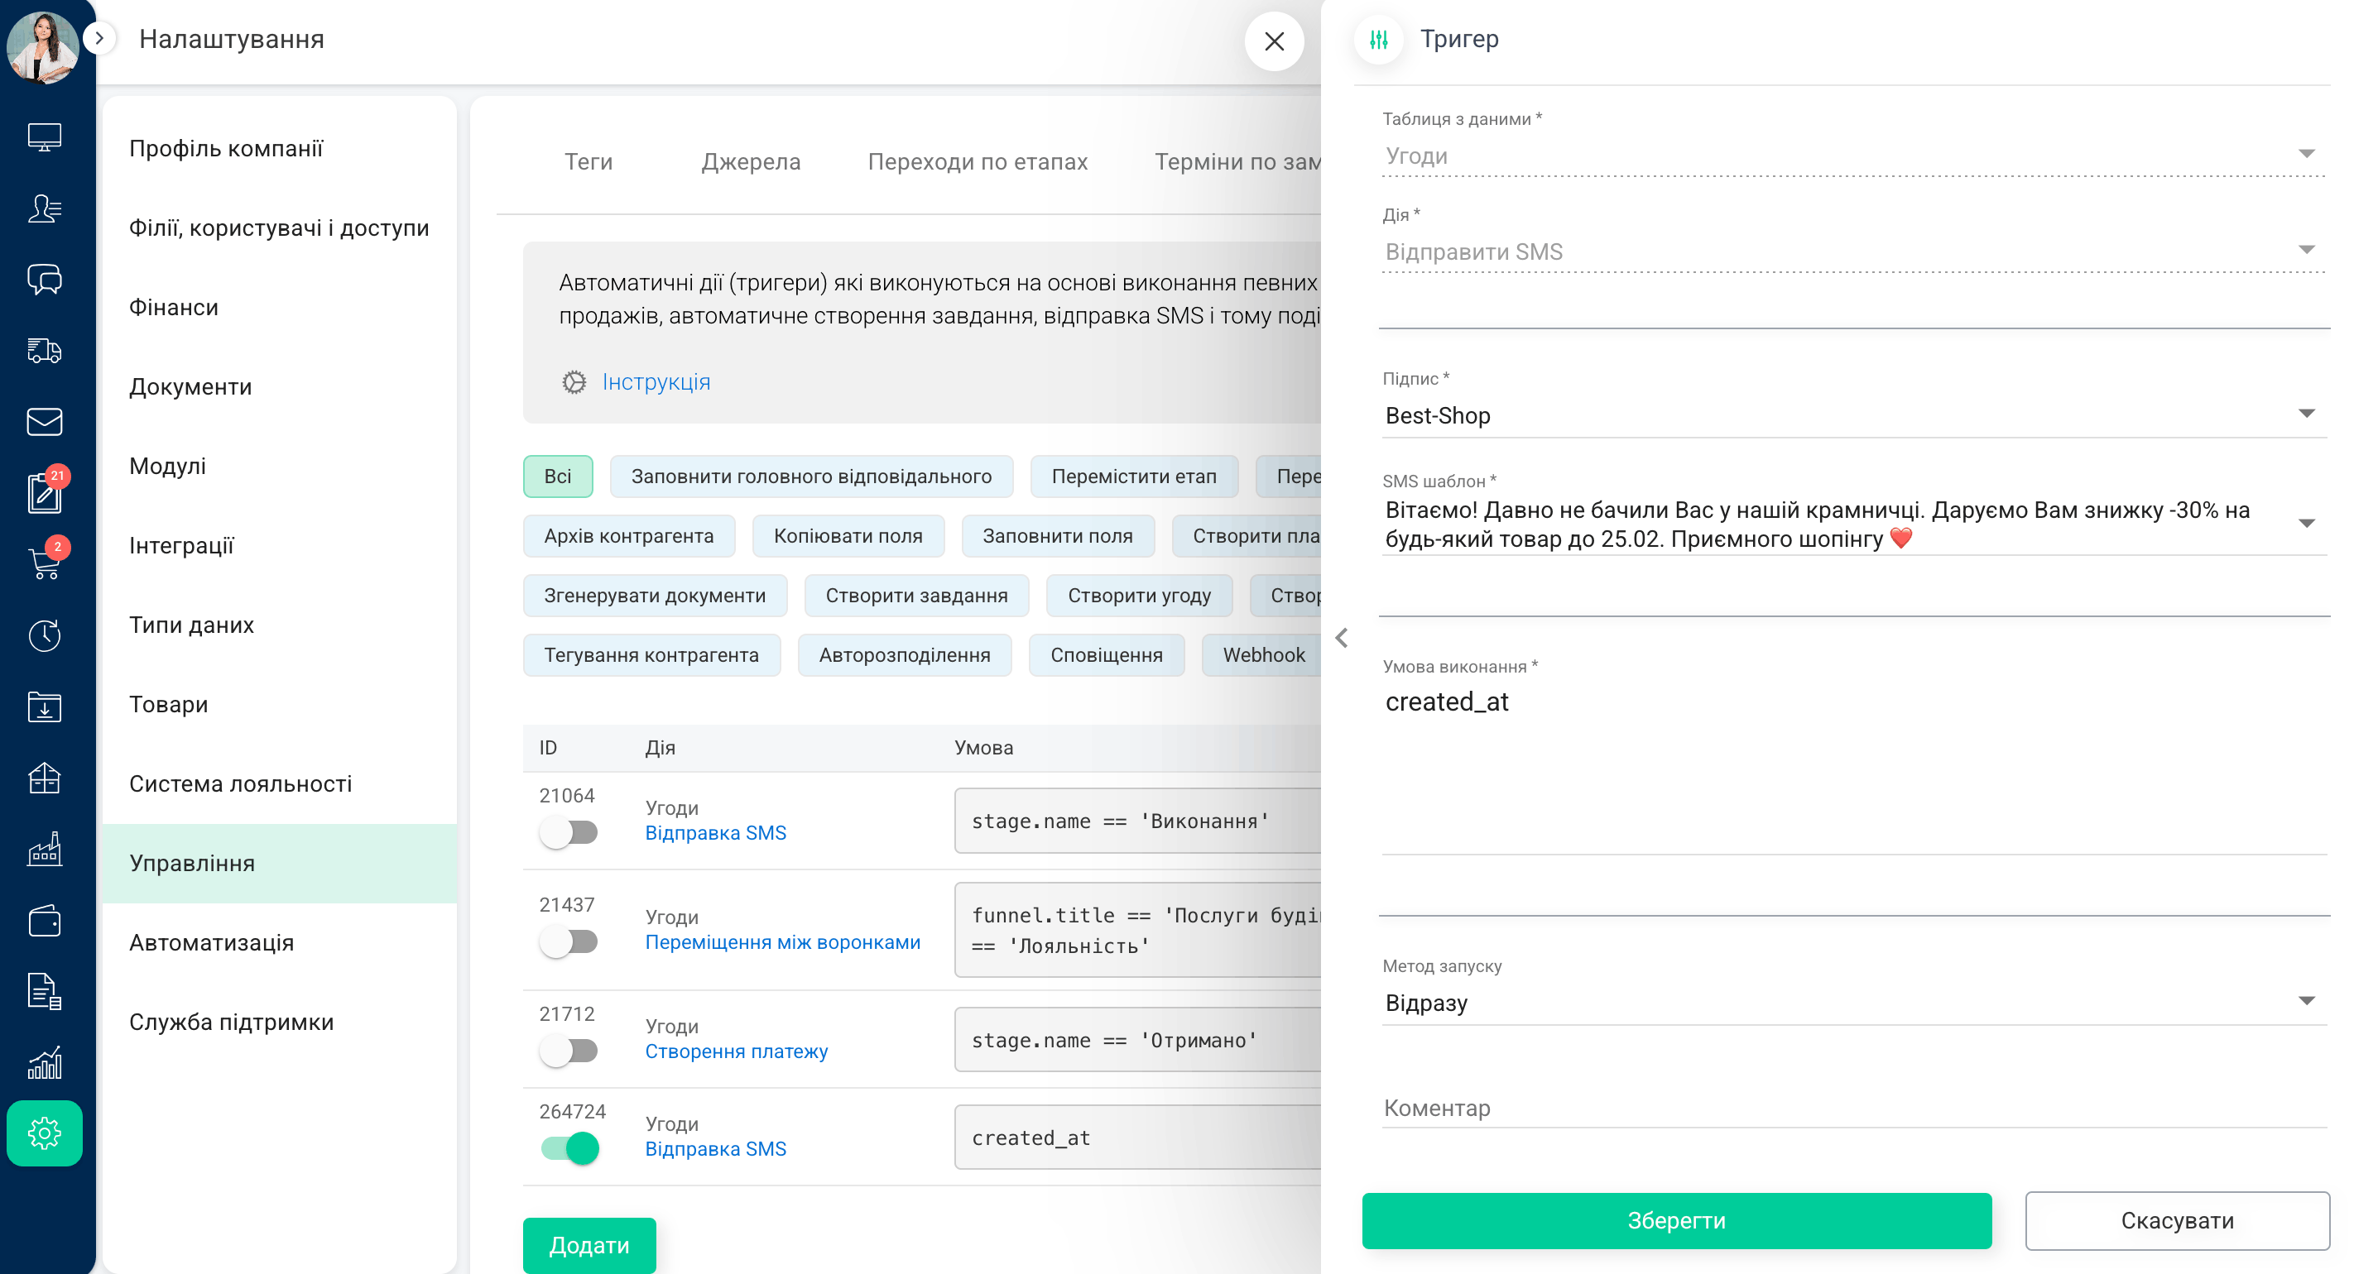Click the tasks notepad icon with badge 21
The height and width of the screenshot is (1274, 2354).
[44, 493]
